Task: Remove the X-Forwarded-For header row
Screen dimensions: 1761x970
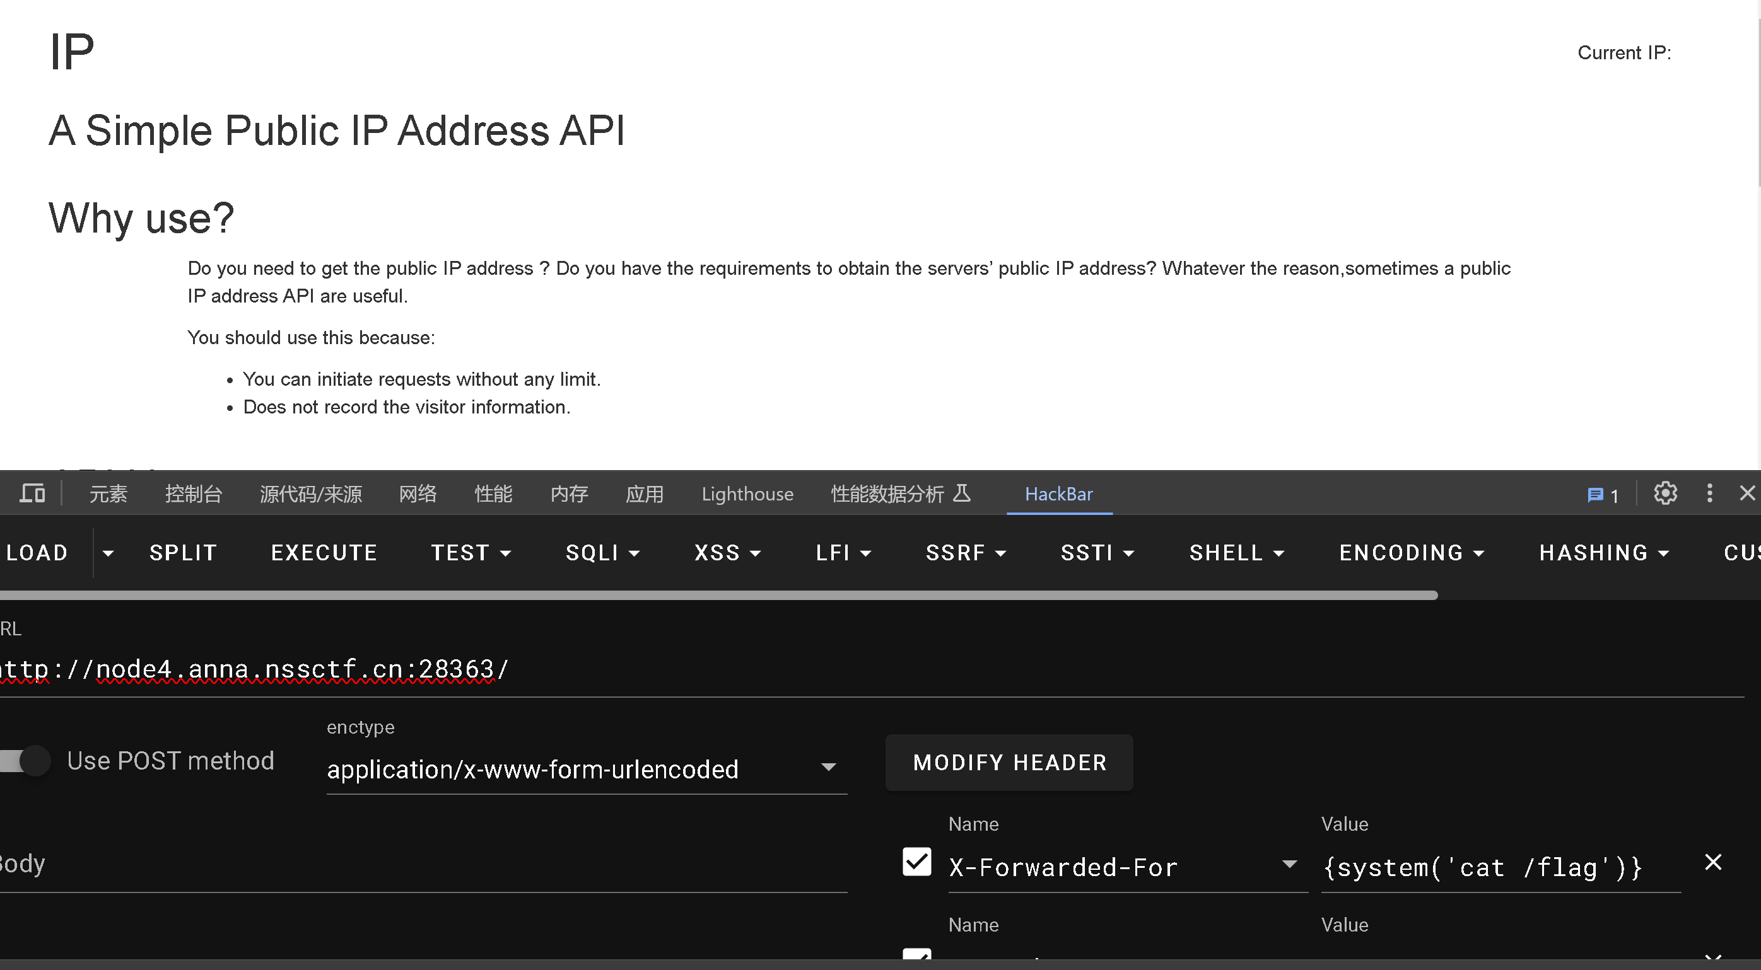Action: (1713, 862)
